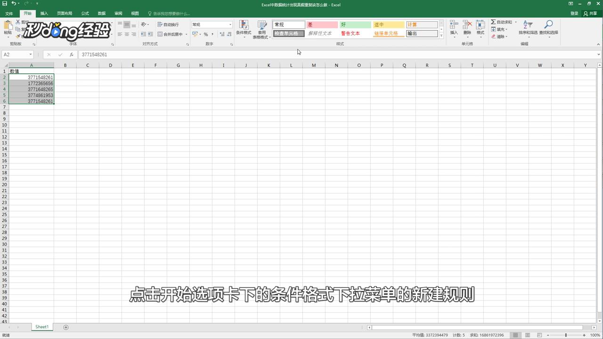Open Format as Table (套用表格格式)
This screenshot has height=339, width=603.
coord(261,29)
